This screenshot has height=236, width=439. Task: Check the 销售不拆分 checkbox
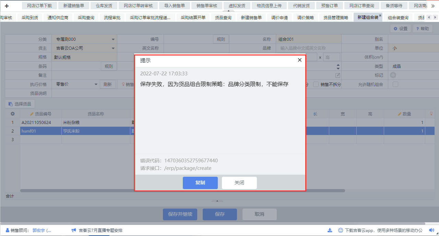click(316, 84)
